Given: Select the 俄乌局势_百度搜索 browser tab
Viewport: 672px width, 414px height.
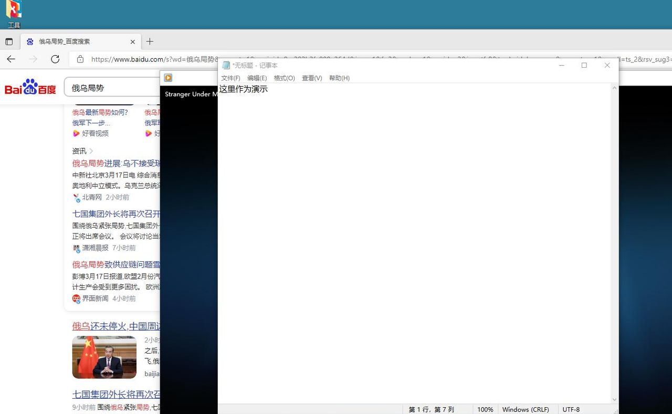Looking at the screenshot, I should tap(73, 41).
